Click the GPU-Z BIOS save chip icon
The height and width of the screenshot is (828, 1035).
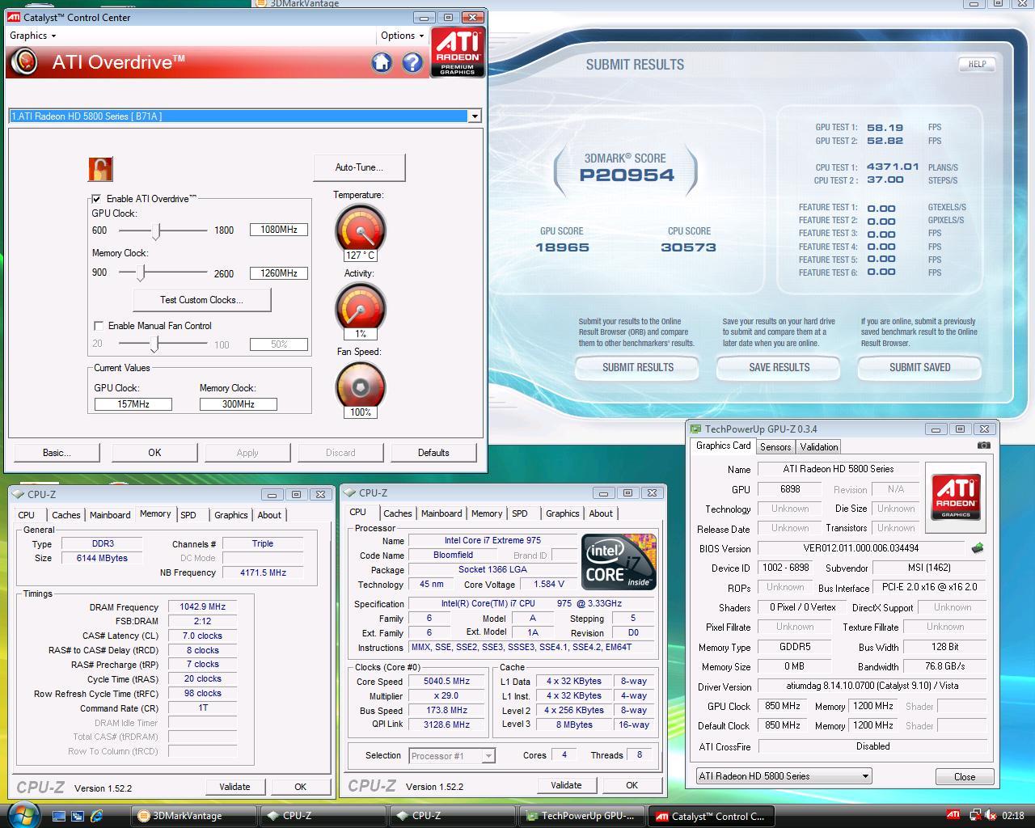point(978,547)
